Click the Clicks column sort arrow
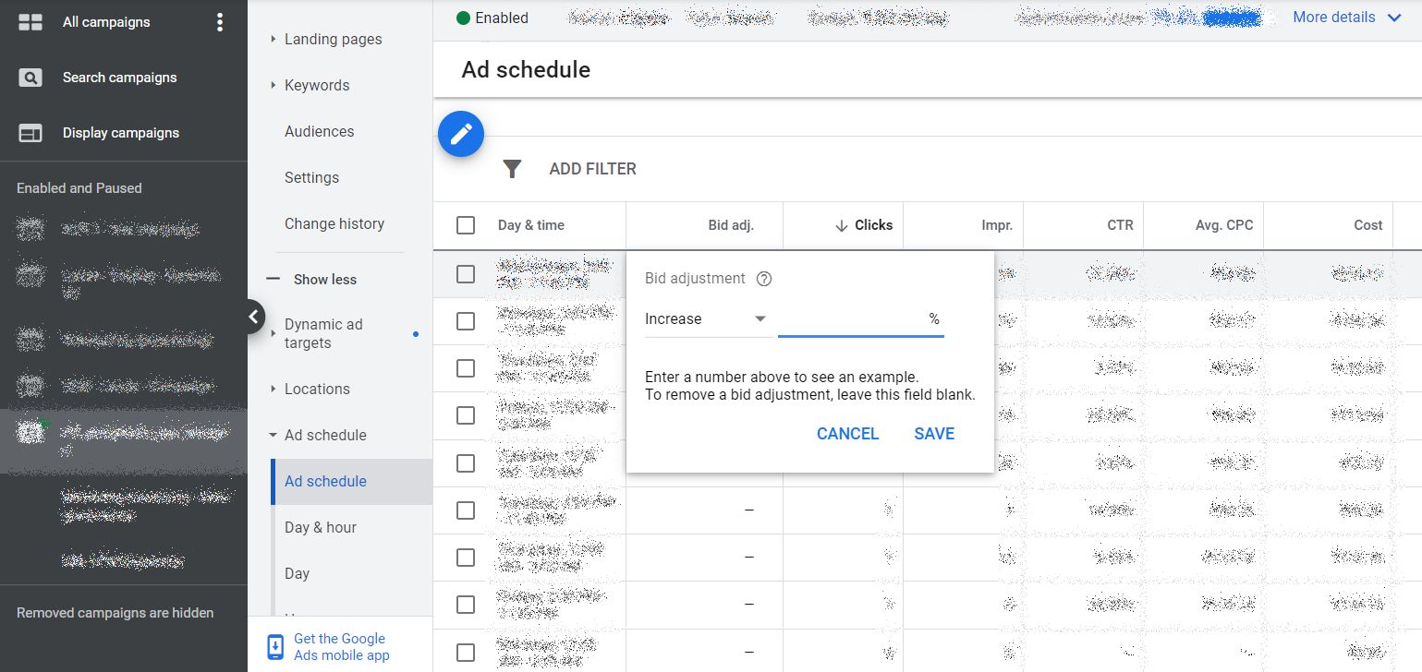The height and width of the screenshot is (672, 1422). pos(843,224)
